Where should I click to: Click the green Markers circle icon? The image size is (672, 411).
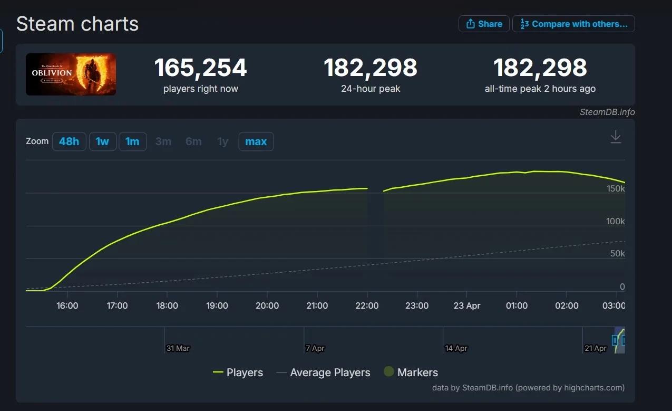(x=389, y=372)
